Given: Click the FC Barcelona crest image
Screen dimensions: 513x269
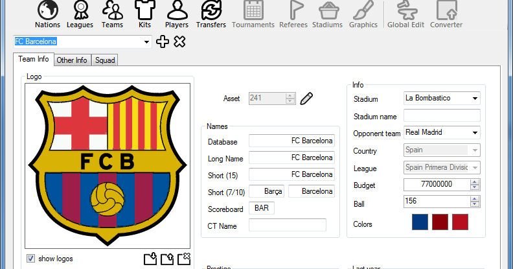Looking at the screenshot, I should tap(108, 165).
